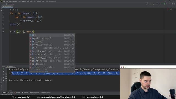Click line 7 comprehension code
The height and width of the screenshot is (99, 176).
(22, 32)
